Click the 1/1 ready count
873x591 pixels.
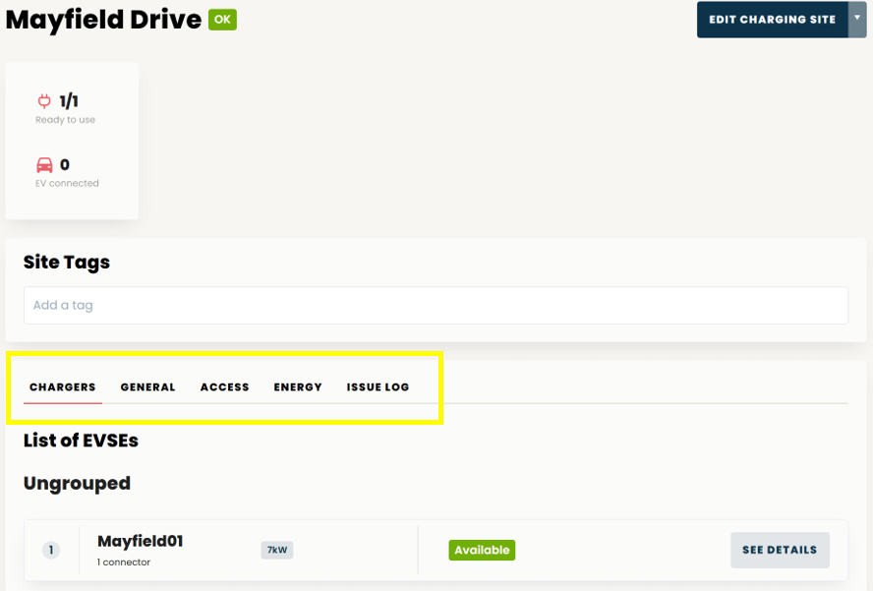coord(69,101)
